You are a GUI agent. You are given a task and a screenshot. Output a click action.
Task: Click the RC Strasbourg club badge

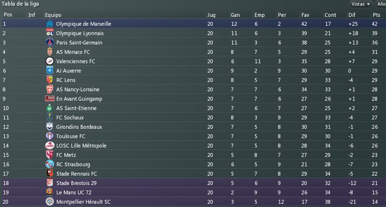[x=49, y=164]
